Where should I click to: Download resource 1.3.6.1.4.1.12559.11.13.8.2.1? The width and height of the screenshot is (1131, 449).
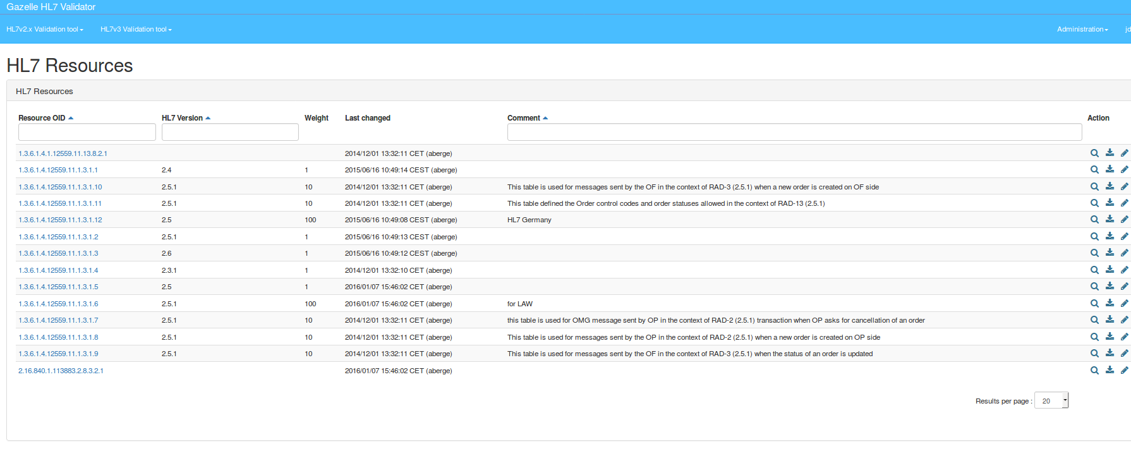tap(1110, 153)
